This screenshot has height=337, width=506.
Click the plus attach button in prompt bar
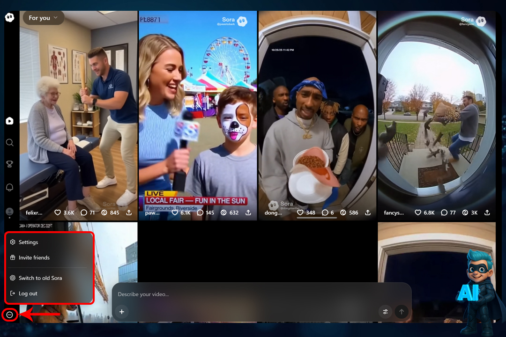tap(121, 312)
